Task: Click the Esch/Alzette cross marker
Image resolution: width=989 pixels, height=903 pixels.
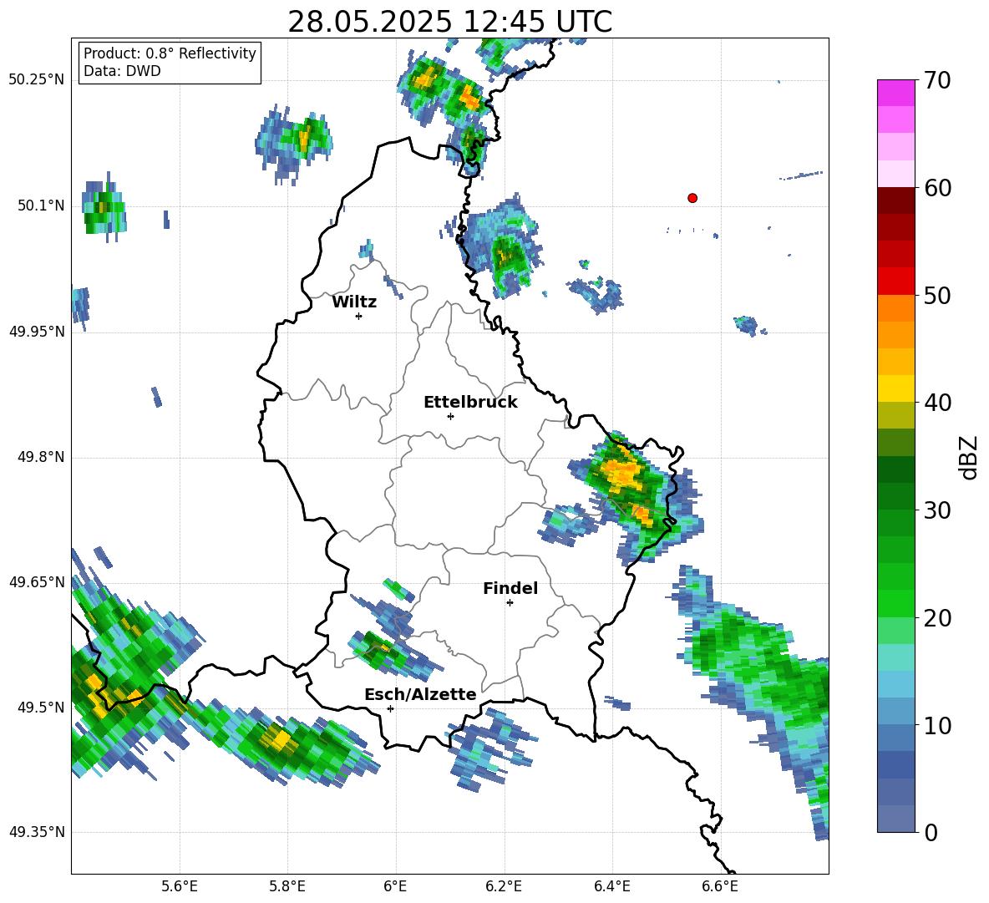Action: [x=390, y=708]
